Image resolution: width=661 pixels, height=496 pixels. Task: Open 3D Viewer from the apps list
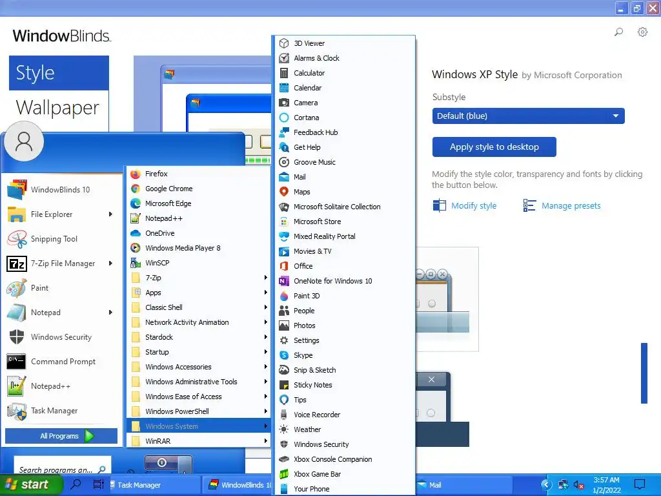[x=345, y=43]
